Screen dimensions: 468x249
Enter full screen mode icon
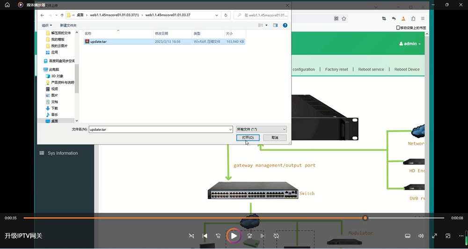(434, 236)
